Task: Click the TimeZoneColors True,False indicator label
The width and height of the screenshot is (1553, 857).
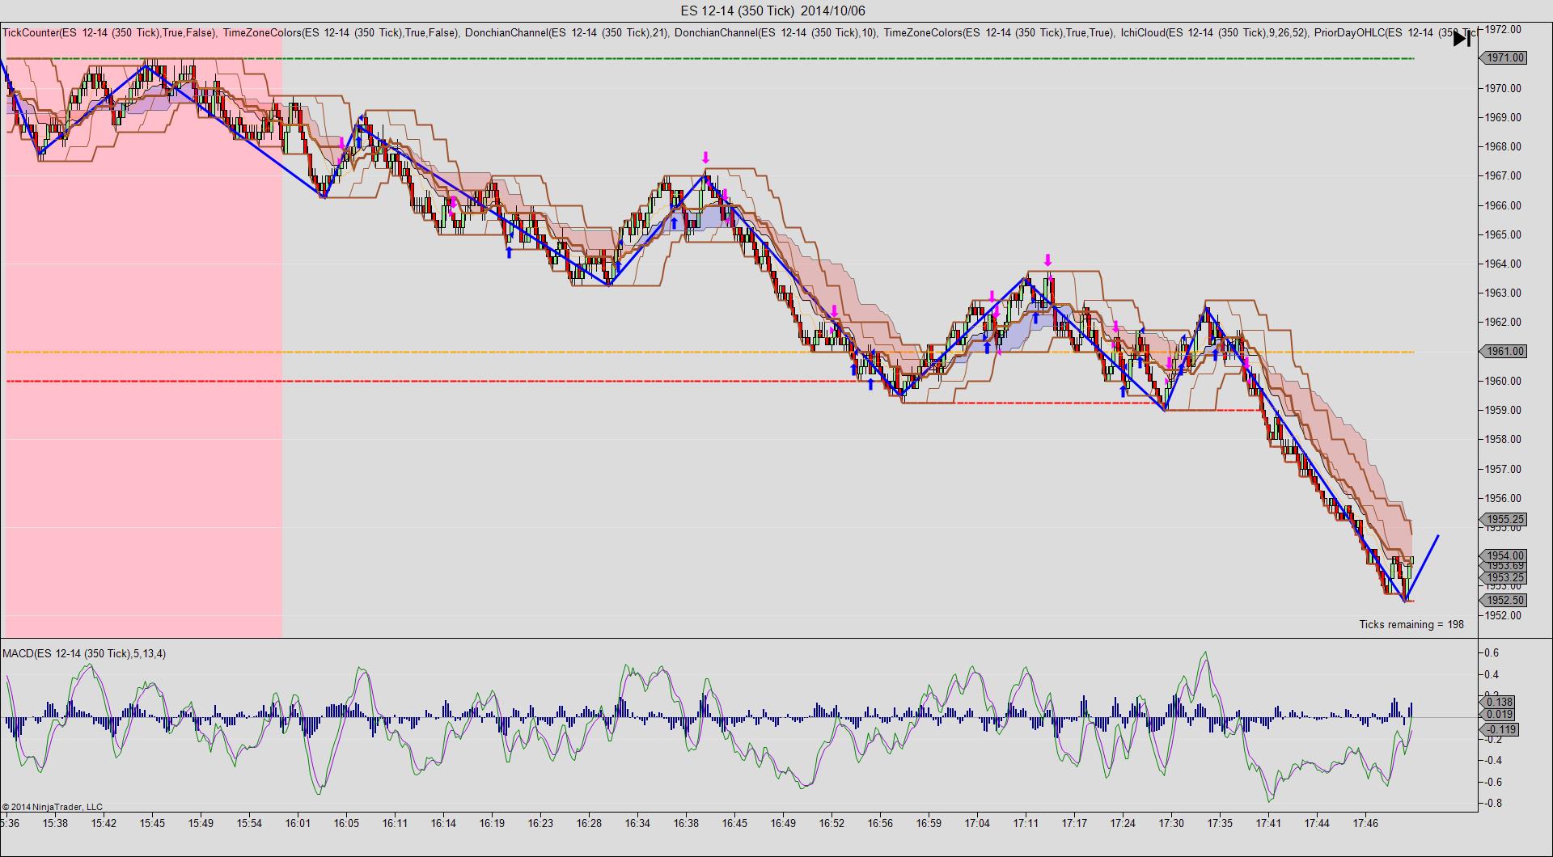Action: click(x=341, y=32)
